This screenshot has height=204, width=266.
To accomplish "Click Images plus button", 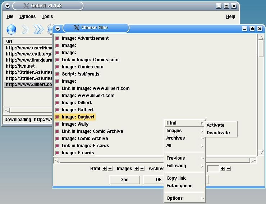I will tap(136, 169).
